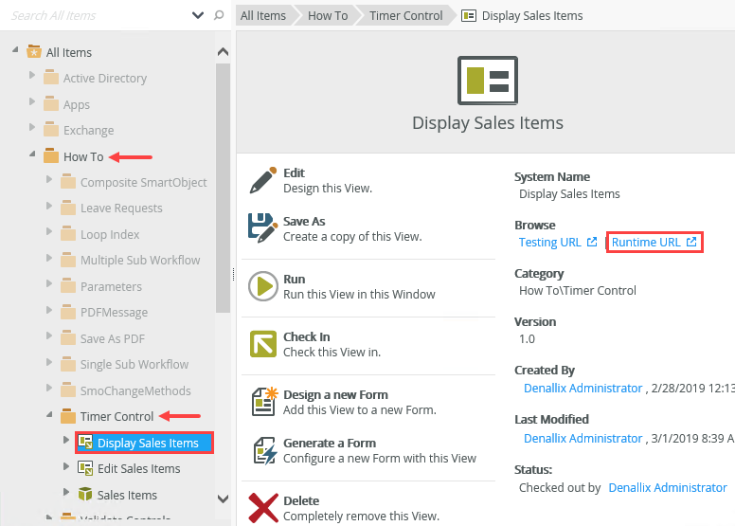Screen dimensions: 735x526
Task: Open the search filter dropdown arrow
Action: [x=198, y=15]
